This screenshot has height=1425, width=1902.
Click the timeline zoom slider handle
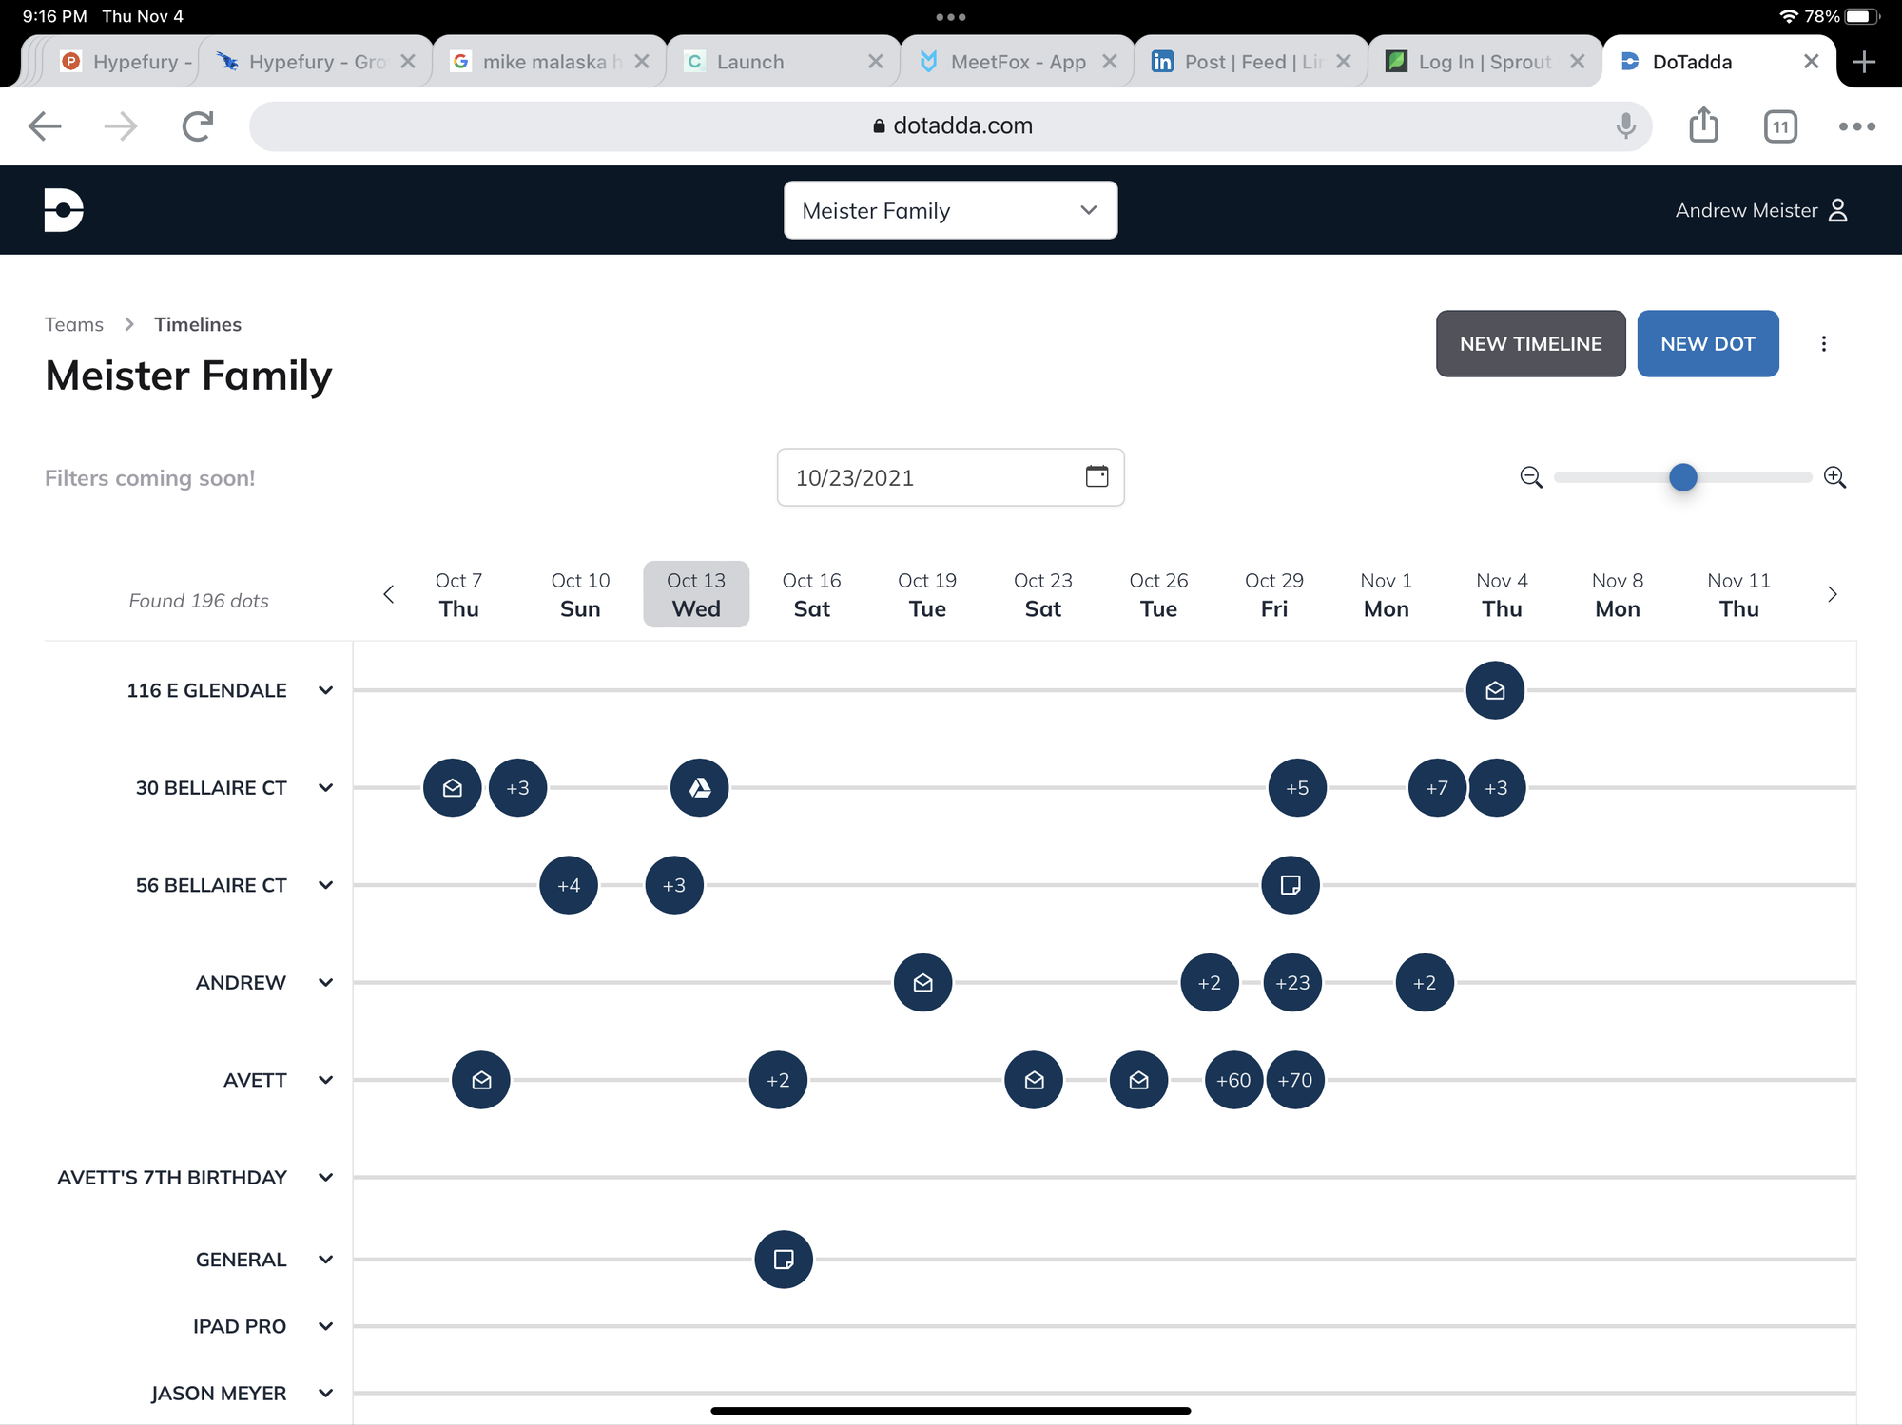(1682, 477)
